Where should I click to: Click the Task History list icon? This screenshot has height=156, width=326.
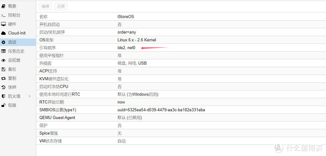pyautogui.click(x=3, y=51)
